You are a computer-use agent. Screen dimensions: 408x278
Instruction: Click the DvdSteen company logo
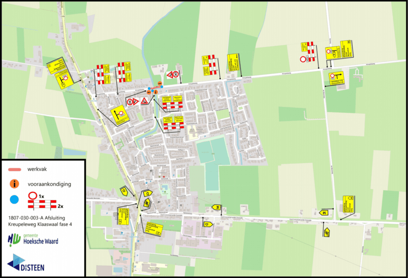point(26,263)
